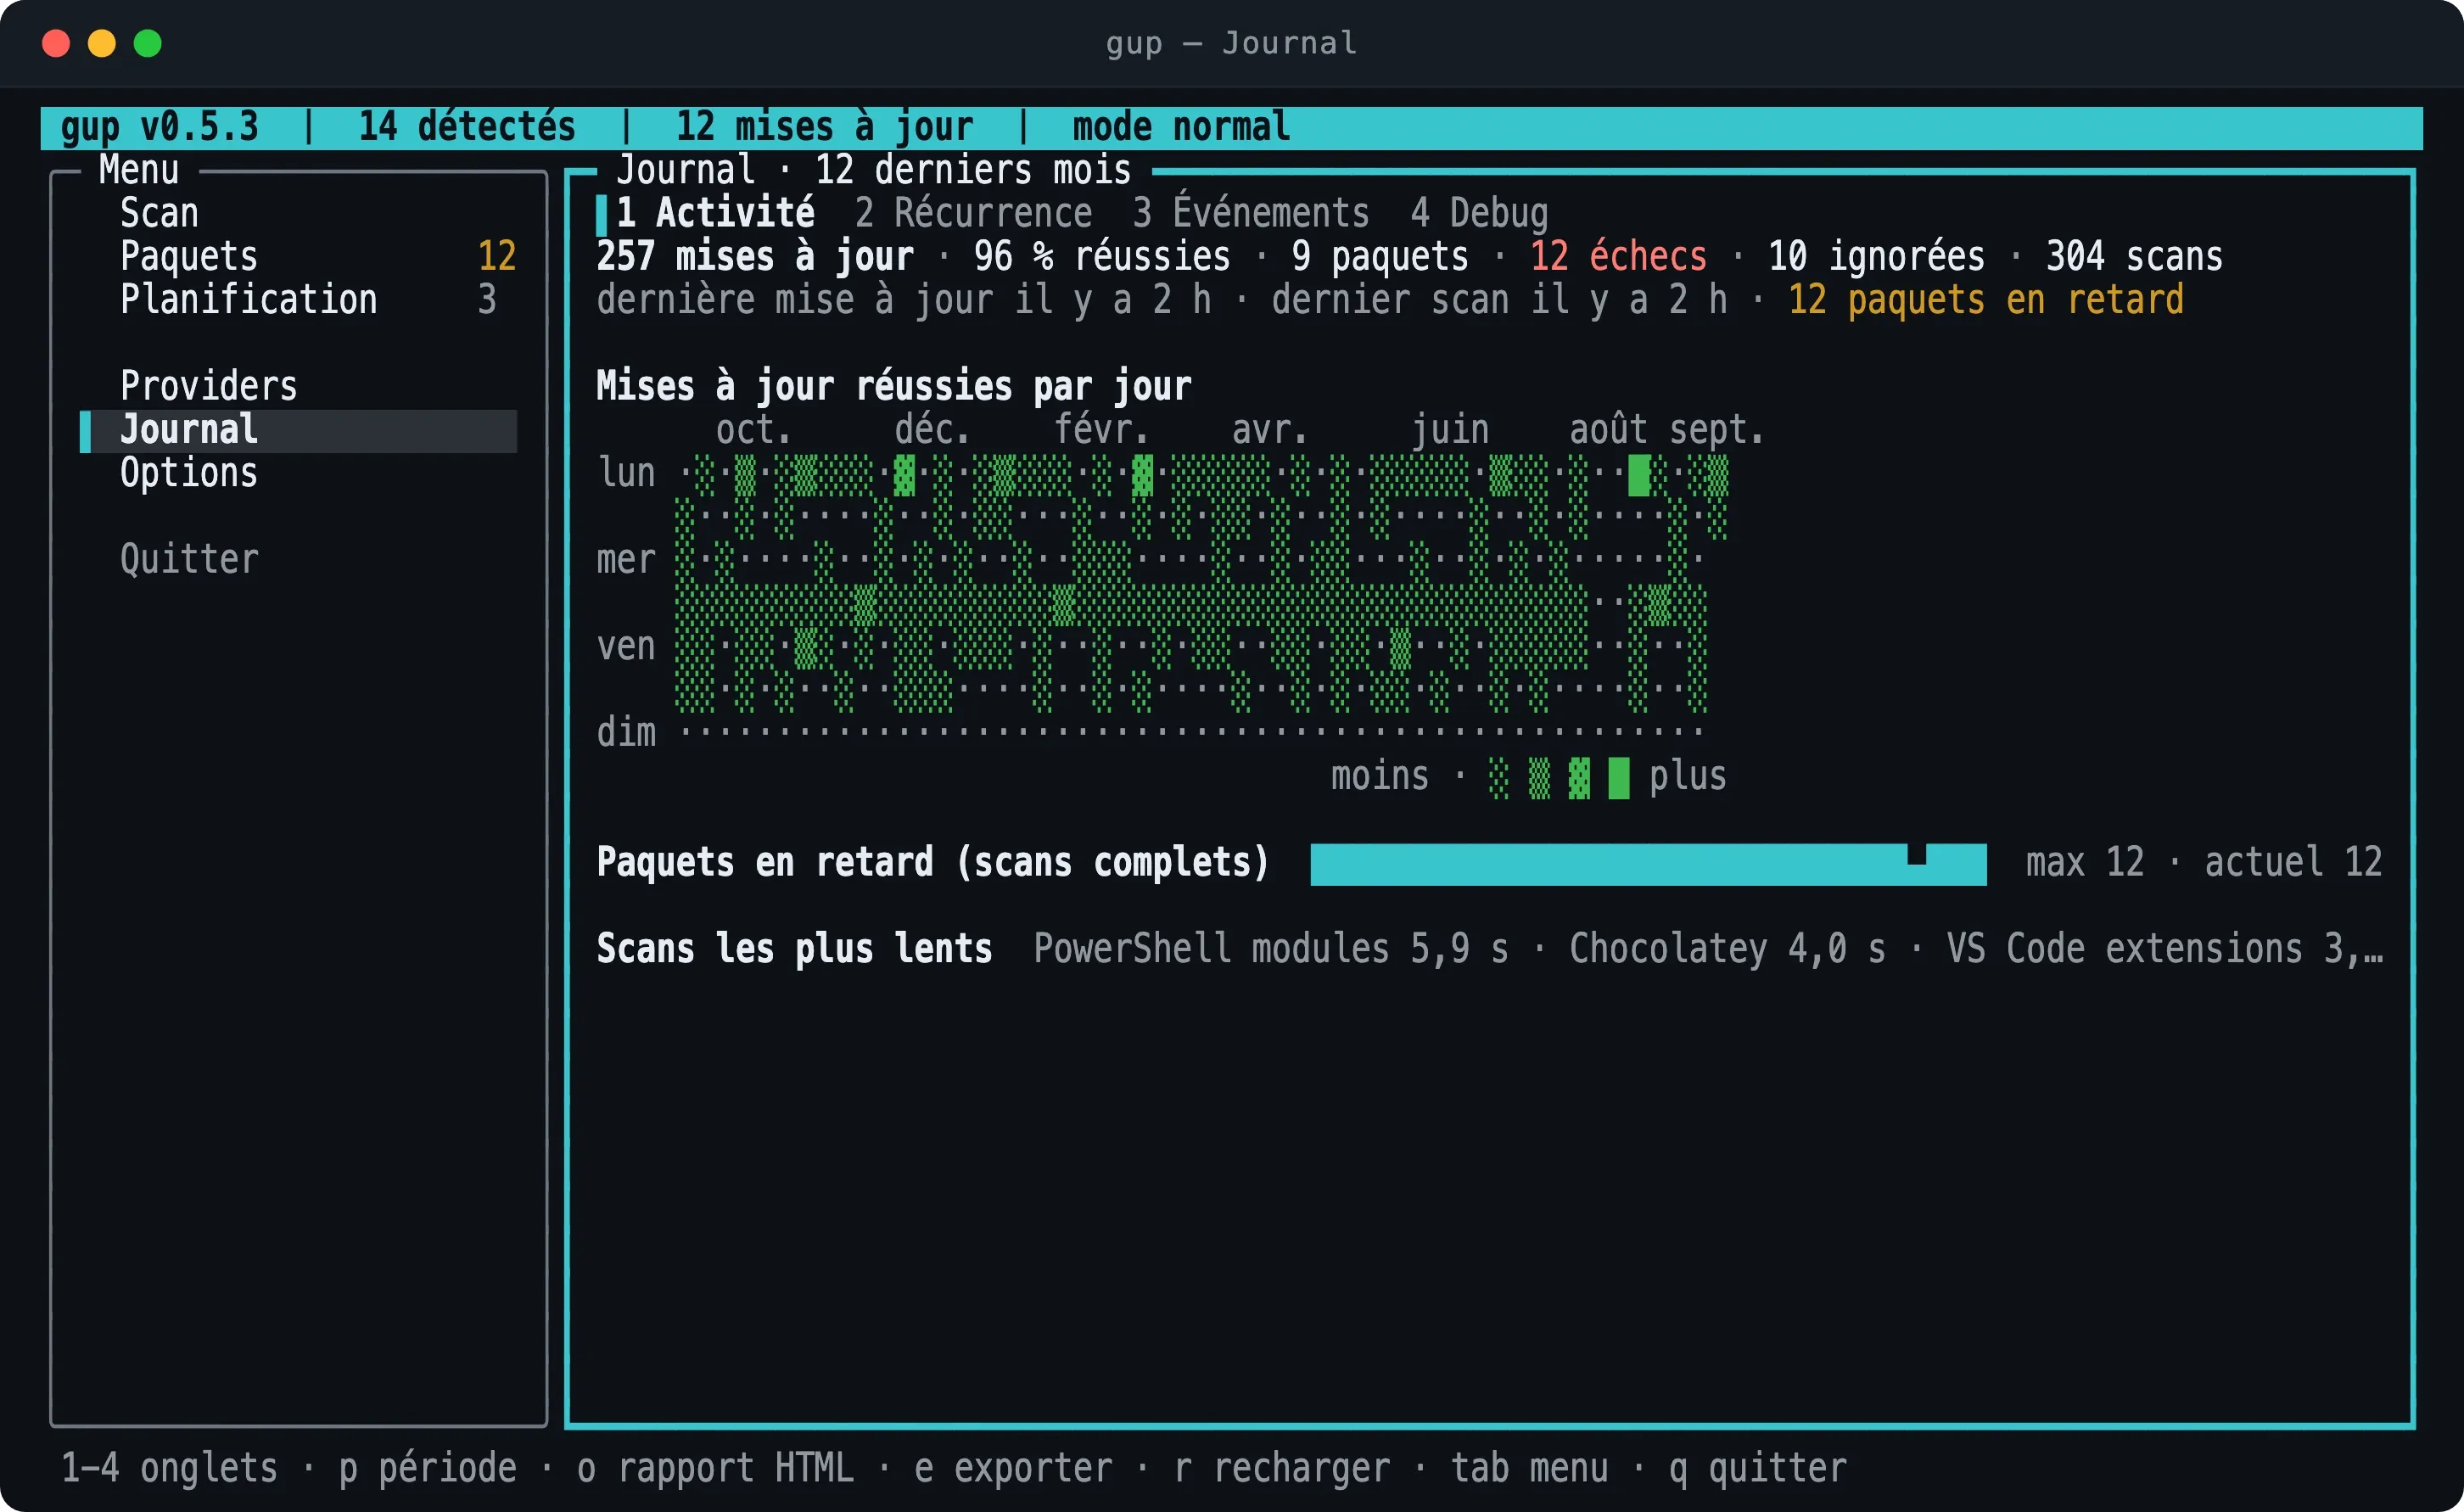Click the '12 paquets en retard' warning
The height and width of the screenshot is (1512, 2464).
(x=1985, y=300)
